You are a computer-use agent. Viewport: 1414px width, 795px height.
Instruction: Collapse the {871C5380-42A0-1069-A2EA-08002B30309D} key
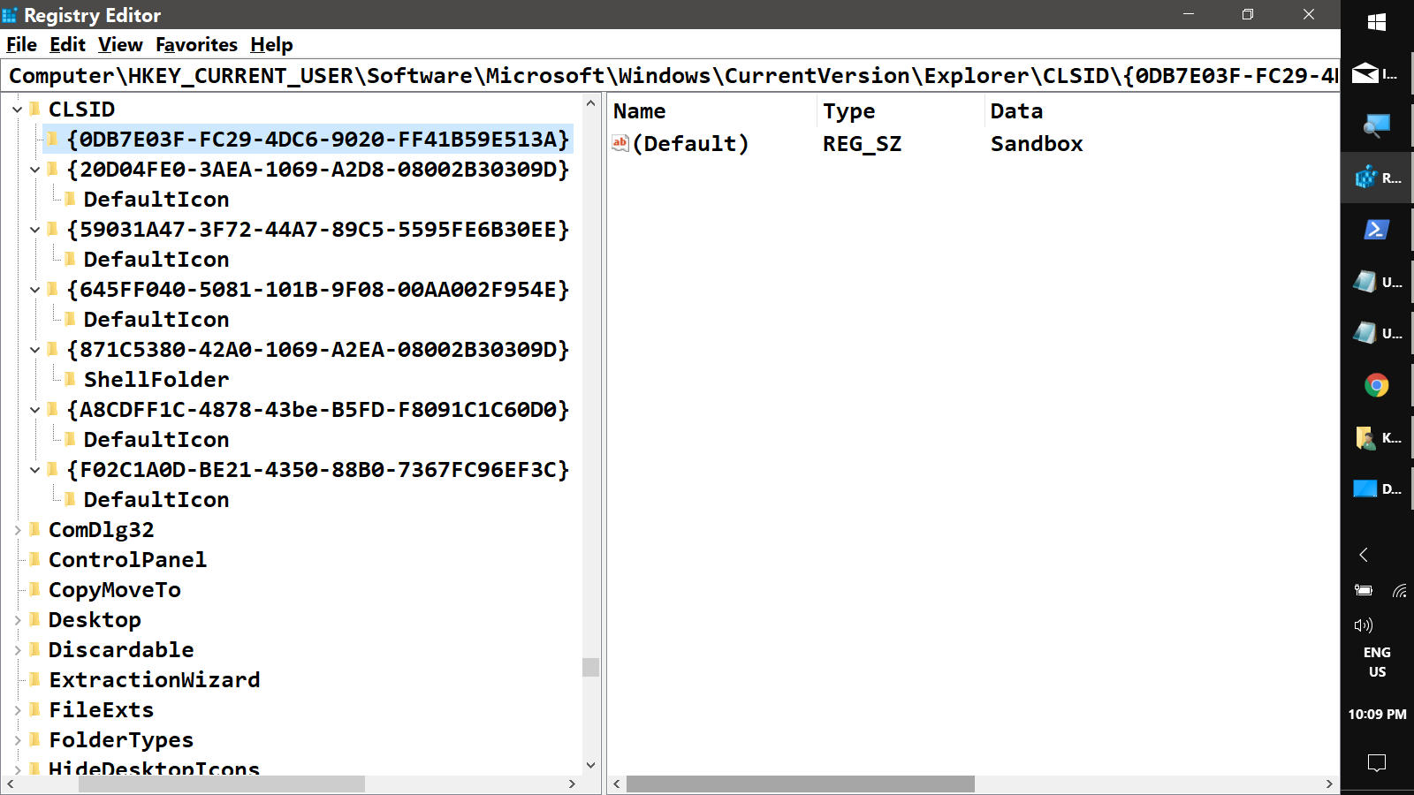point(35,350)
